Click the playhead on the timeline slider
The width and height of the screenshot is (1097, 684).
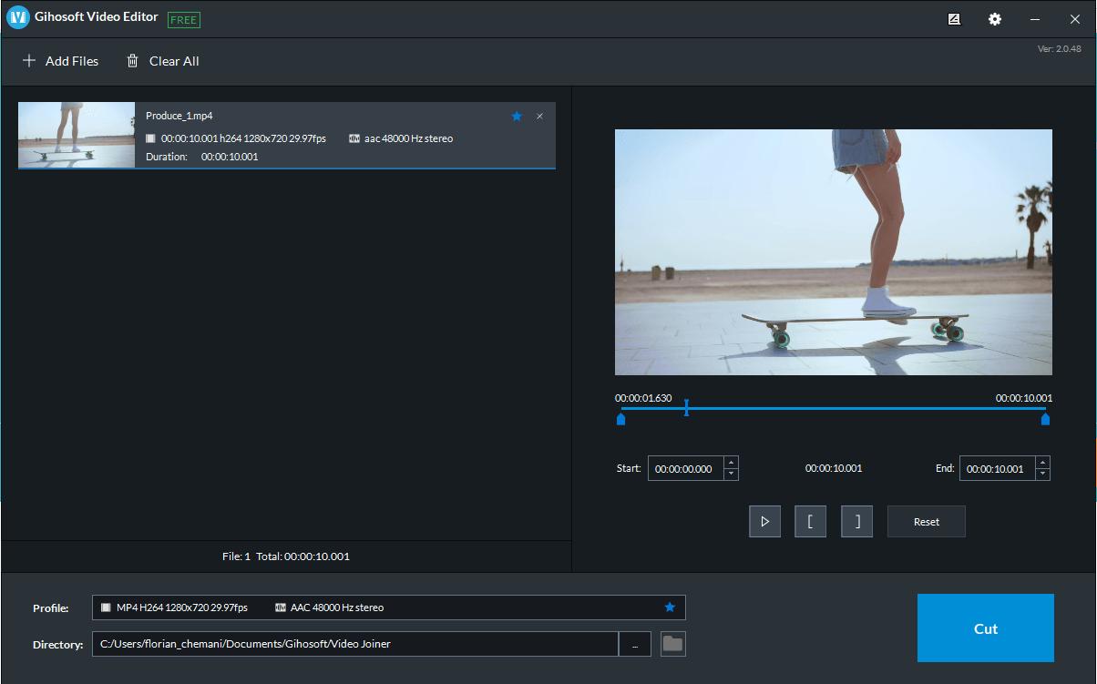tap(686, 408)
